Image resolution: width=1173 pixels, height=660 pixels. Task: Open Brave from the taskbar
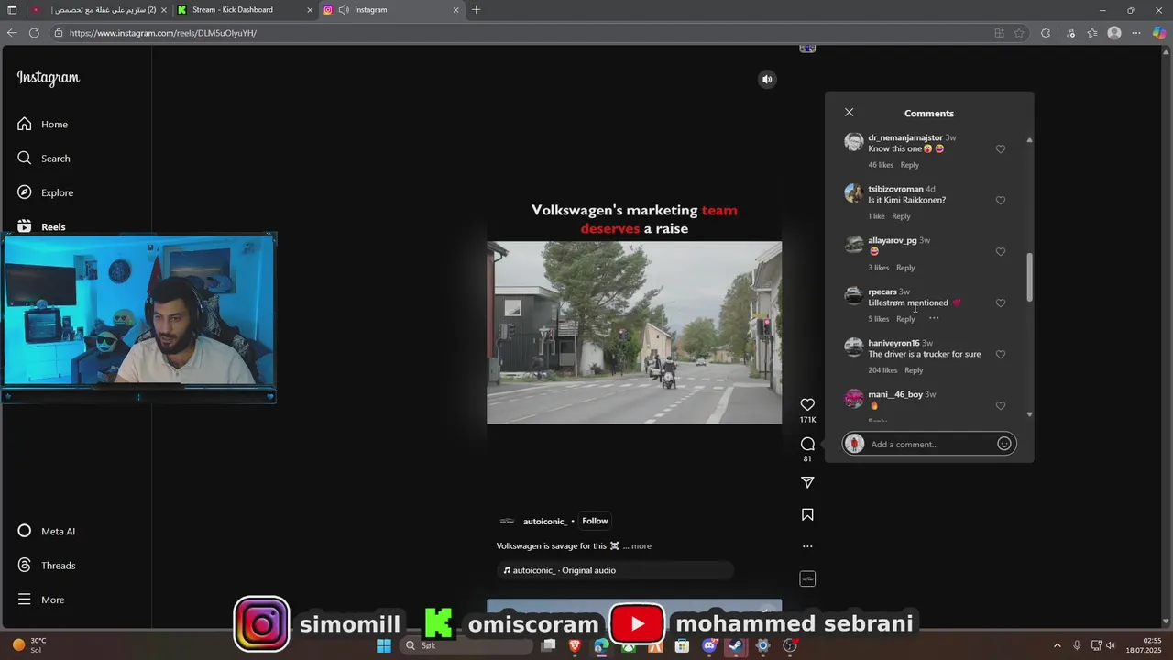tap(575, 645)
